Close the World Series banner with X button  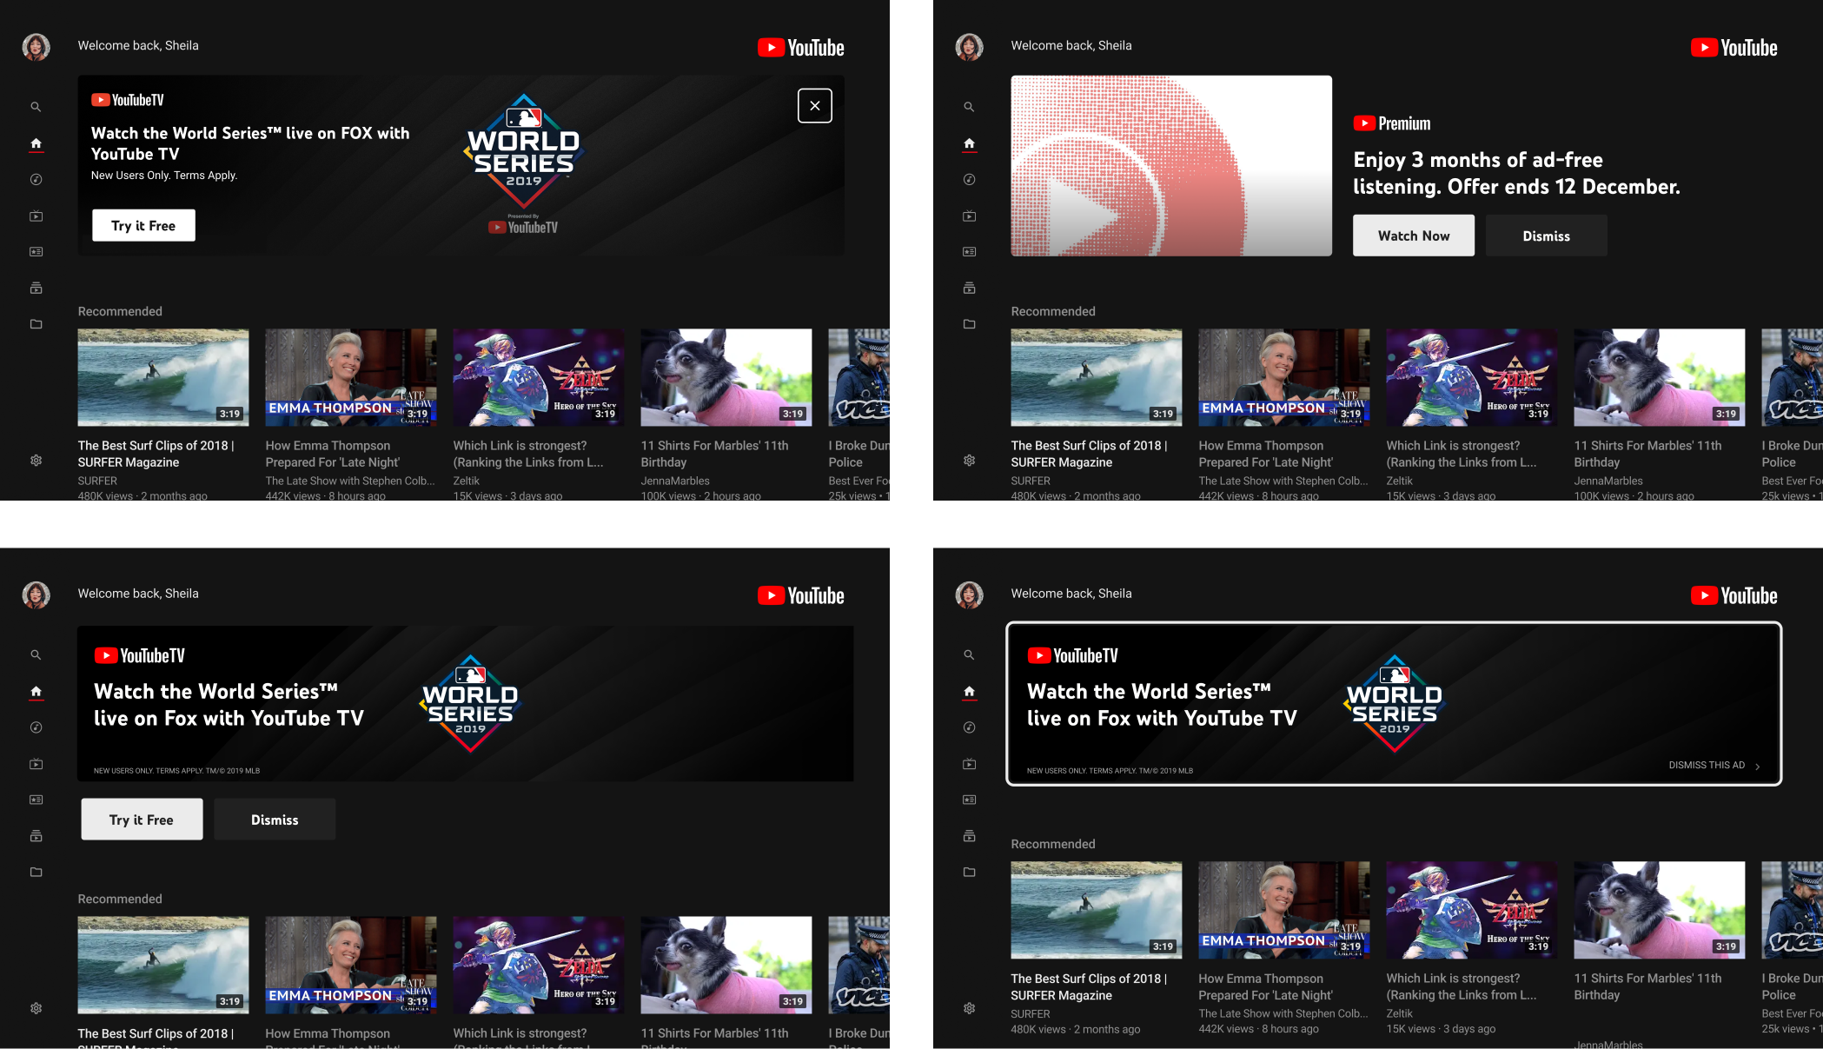click(814, 106)
